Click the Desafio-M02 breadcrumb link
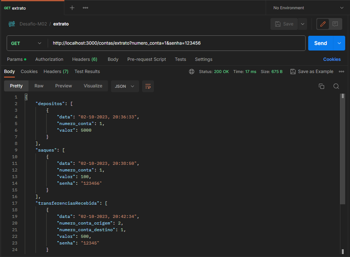The image size is (350, 257). 33,24
